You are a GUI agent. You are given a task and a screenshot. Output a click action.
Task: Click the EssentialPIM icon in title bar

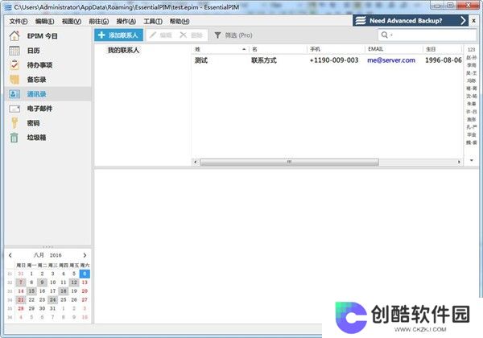click(8, 7)
